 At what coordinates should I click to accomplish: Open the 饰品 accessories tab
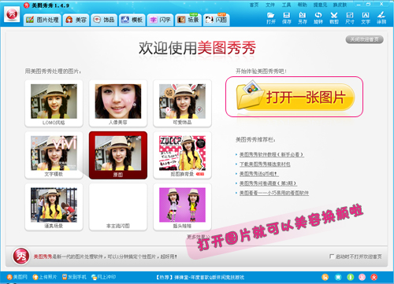pyautogui.click(x=104, y=20)
